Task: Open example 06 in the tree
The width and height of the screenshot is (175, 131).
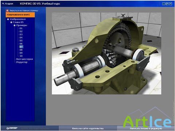Action: (x=21, y=44)
